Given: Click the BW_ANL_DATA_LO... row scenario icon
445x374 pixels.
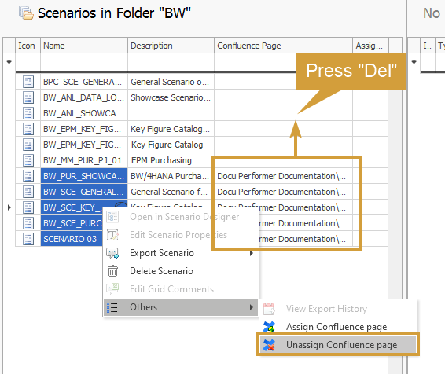Looking at the screenshot, I should click(28, 97).
